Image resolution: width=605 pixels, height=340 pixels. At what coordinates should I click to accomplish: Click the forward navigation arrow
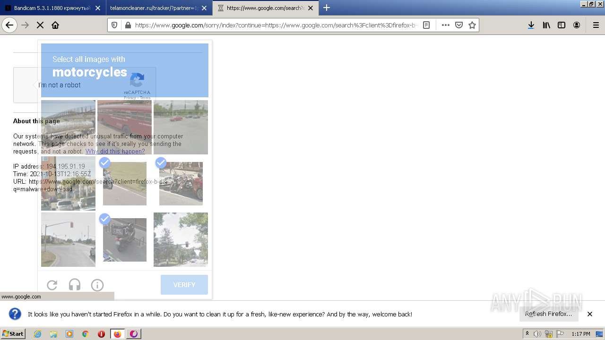click(25, 25)
